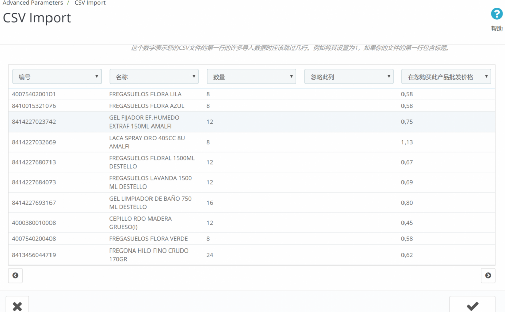Click the CSV Import breadcrumb

tap(90, 3)
